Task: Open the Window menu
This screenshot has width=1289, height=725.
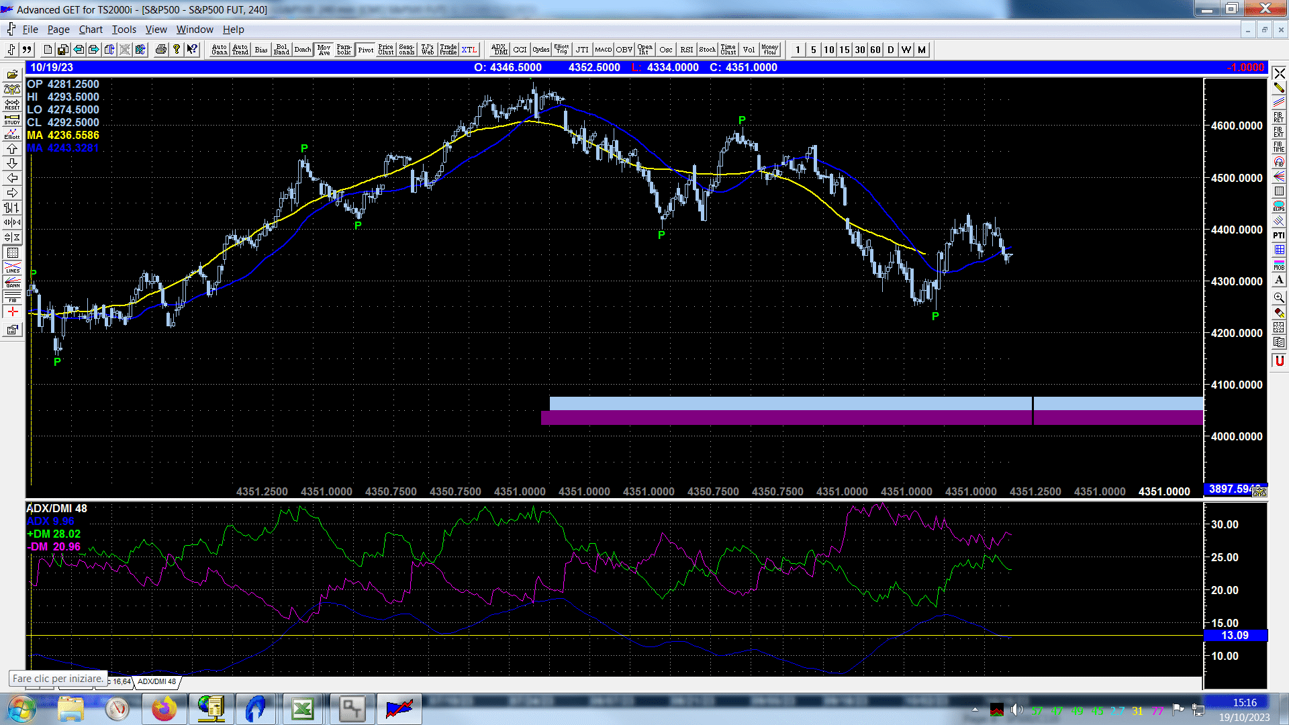Action: pyautogui.click(x=195, y=30)
